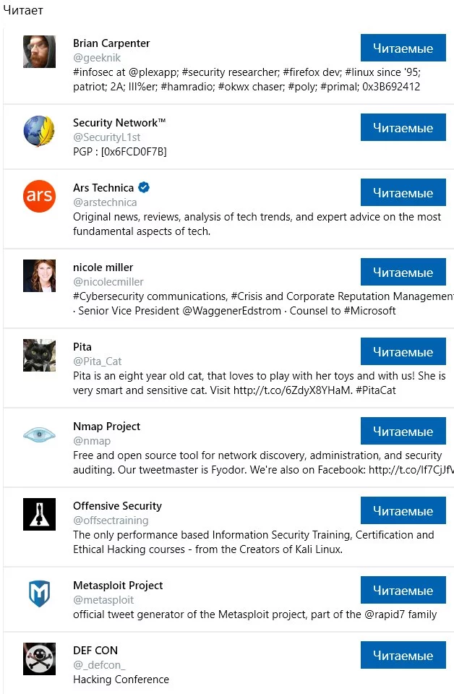Click the Offensive Security account name
Image resolution: width=454 pixels, height=694 pixels.
(x=117, y=506)
